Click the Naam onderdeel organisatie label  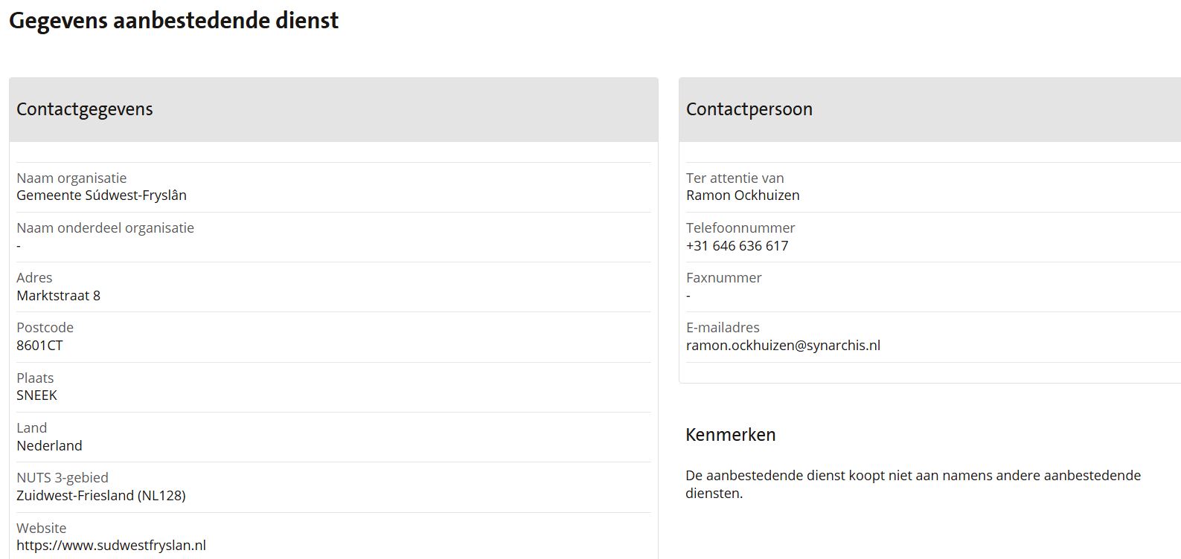pyautogui.click(x=105, y=227)
